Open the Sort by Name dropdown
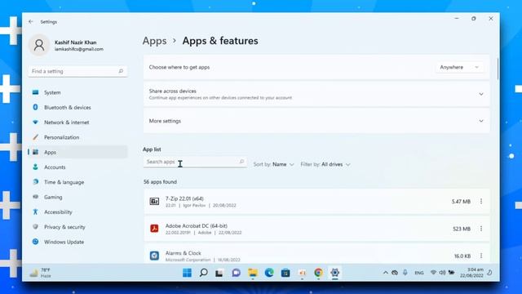 click(x=274, y=164)
